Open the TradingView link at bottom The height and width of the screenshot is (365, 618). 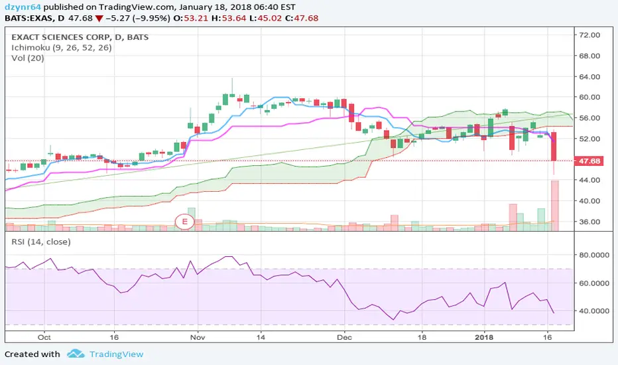(x=116, y=354)
